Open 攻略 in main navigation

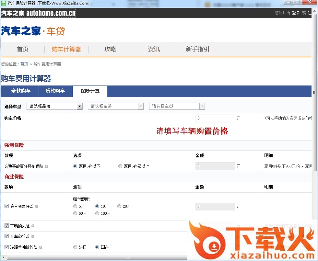click(110, 49)
